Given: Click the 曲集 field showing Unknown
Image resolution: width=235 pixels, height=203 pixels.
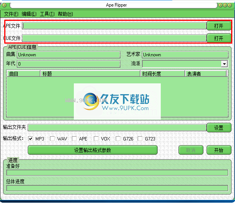Looking at the screenshot, I should tap(68, 55).
